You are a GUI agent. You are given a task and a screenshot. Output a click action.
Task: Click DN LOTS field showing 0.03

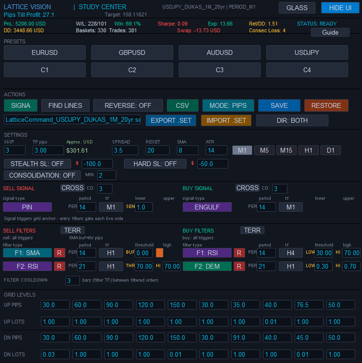(55, 354)
